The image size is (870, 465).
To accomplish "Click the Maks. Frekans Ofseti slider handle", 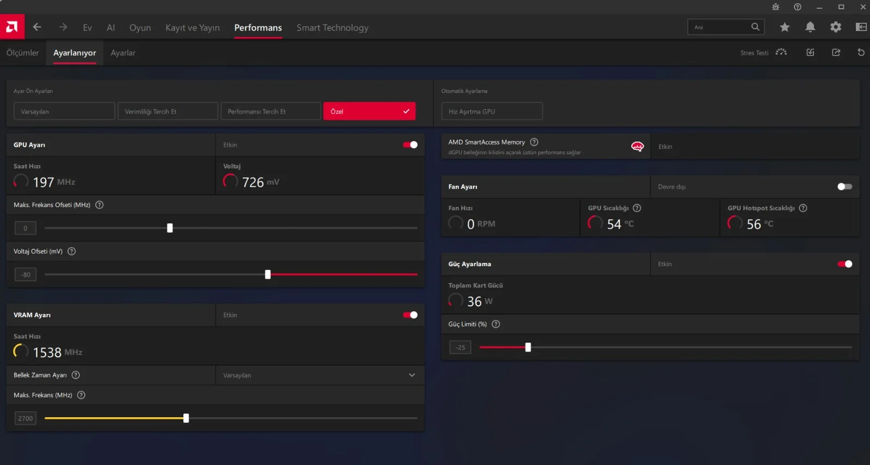I will tap(170, 228).
